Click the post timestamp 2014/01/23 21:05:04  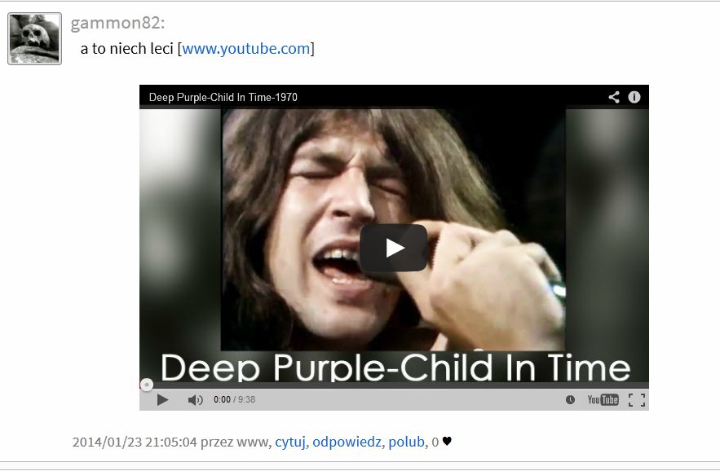coord(135,442)
